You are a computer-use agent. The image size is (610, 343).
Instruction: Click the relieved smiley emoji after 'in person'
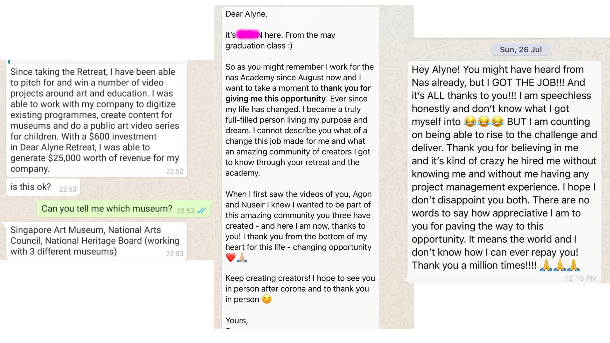coord(267,299)
